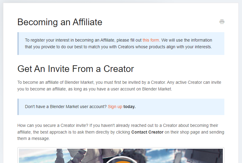This screenshot has height=163, width=242.
Task: Select the 'Becoming an Affiliate' title
Action: click(x=60, y=22)
